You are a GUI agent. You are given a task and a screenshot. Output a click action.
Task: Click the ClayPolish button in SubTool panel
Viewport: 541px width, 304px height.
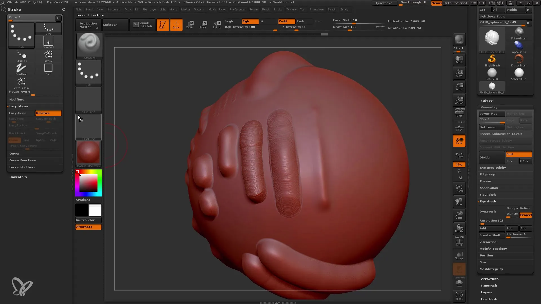pos(488,195)
